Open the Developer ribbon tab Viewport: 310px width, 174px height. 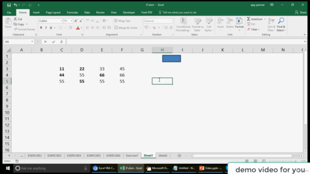point(129,13)
